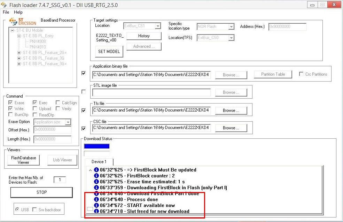
Task: Click info icon beside 'FirstBlock Must Be updated'
Action: click(x=96, y=170)
